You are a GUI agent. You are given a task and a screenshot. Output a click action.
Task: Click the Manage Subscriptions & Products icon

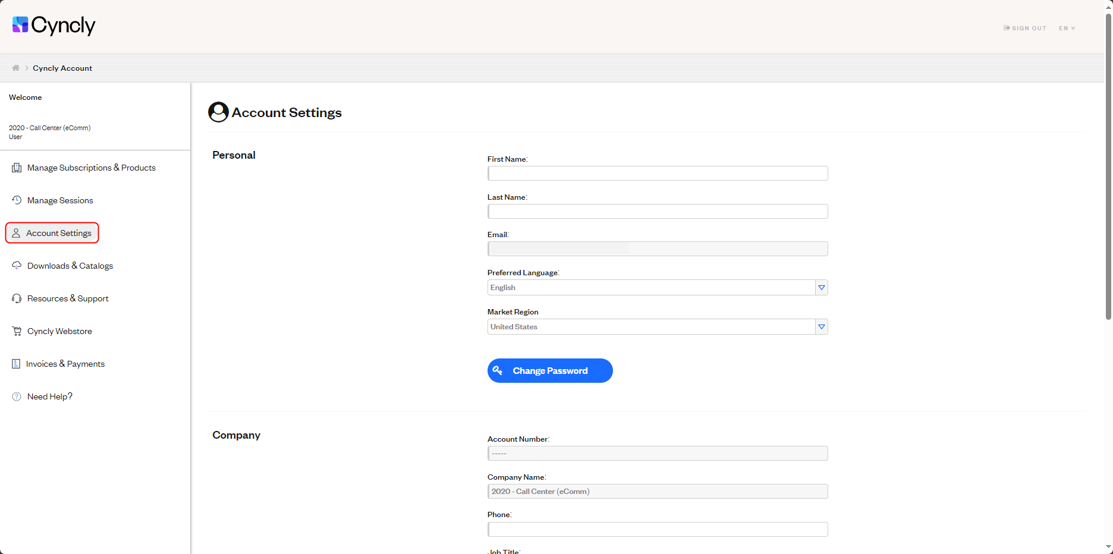coord(17,168)
